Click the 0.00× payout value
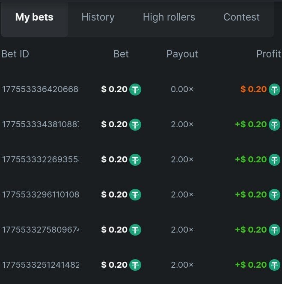The height and width of the screenshot is (284, 282). click(182, 90)
